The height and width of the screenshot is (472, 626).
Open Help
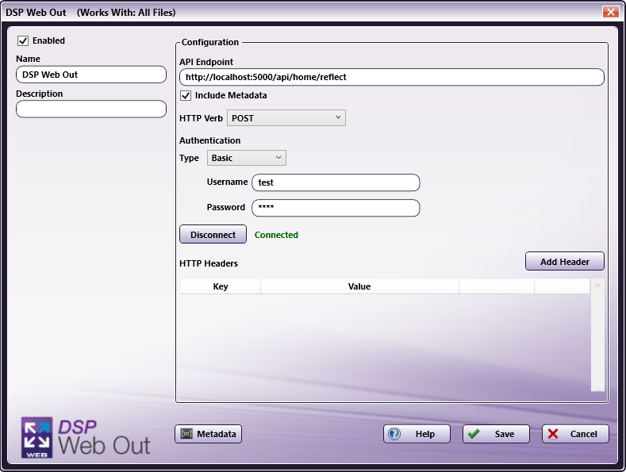(x=417, y=434)
